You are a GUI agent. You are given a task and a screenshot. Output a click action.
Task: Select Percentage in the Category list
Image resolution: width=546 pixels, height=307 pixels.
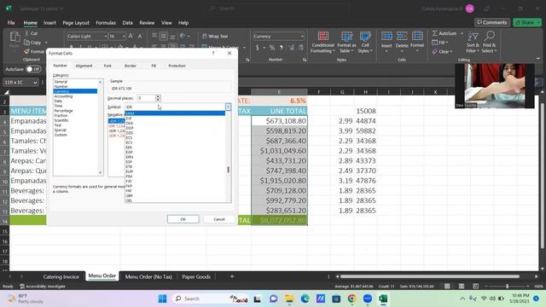pyautogui.click(x=63, y=110)
